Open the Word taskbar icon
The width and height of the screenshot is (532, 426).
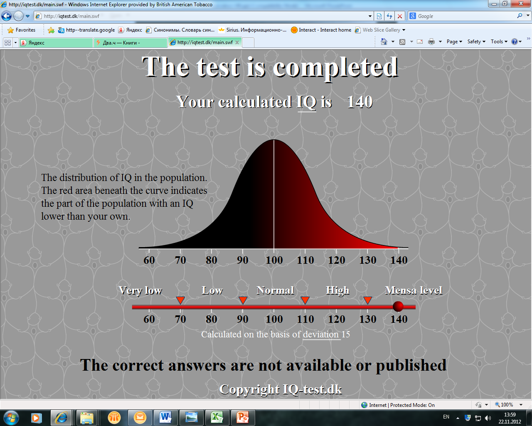165,418
